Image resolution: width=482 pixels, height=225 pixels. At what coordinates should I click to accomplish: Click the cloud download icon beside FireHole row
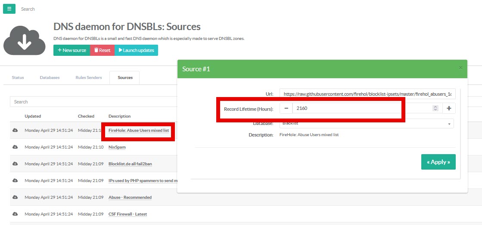pos(15,130)
